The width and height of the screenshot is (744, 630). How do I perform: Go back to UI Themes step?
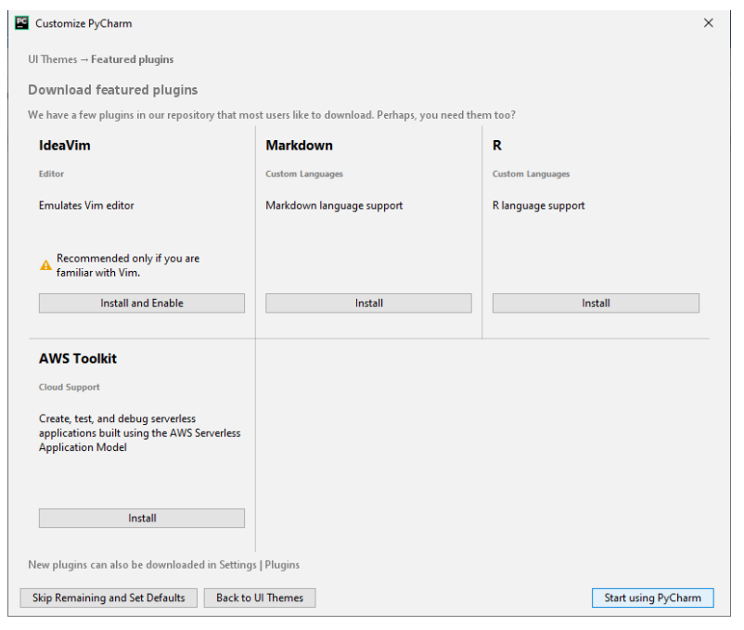260,598
